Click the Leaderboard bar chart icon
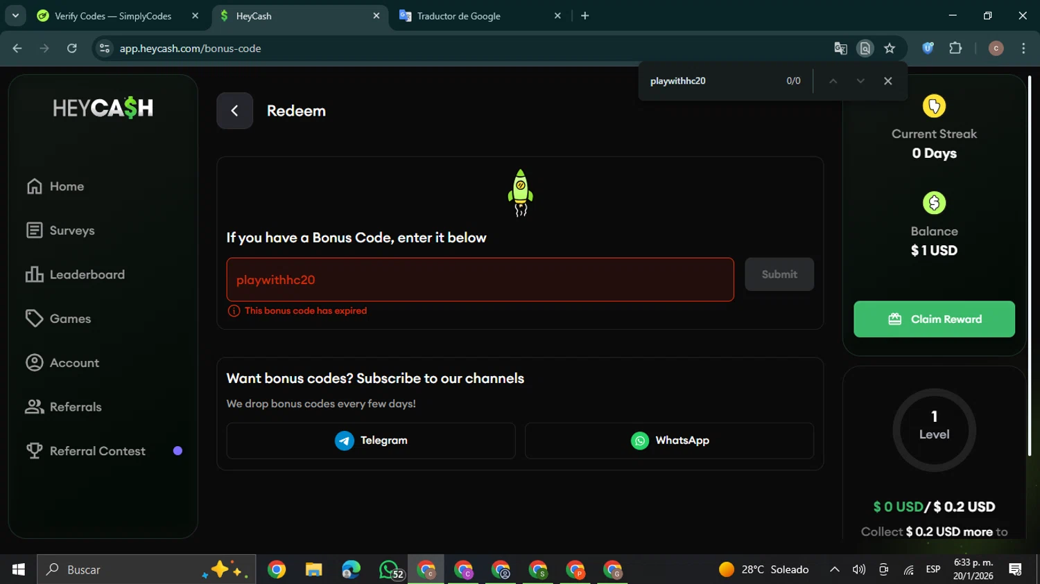The width and height of the screenshot is (1040, 584). point(35,275)
